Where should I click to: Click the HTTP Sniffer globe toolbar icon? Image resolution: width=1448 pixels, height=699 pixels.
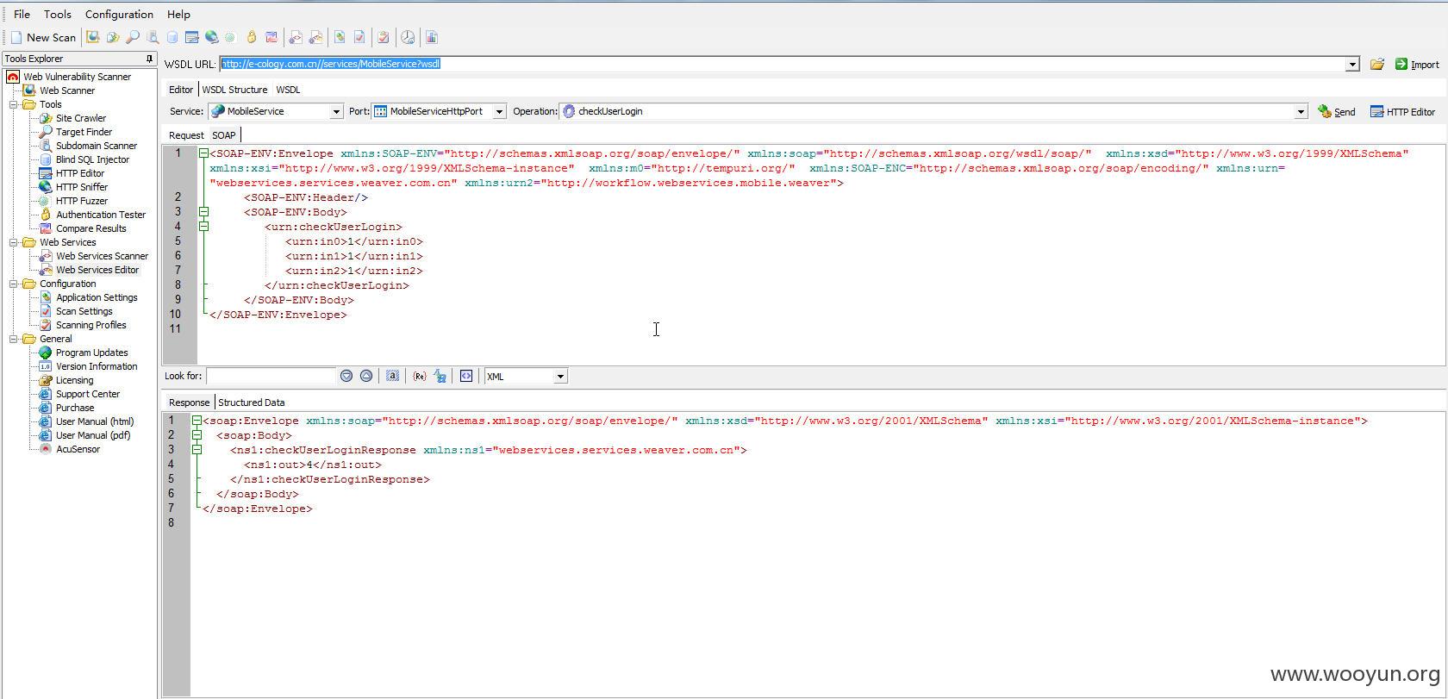(x=211, y=37)
